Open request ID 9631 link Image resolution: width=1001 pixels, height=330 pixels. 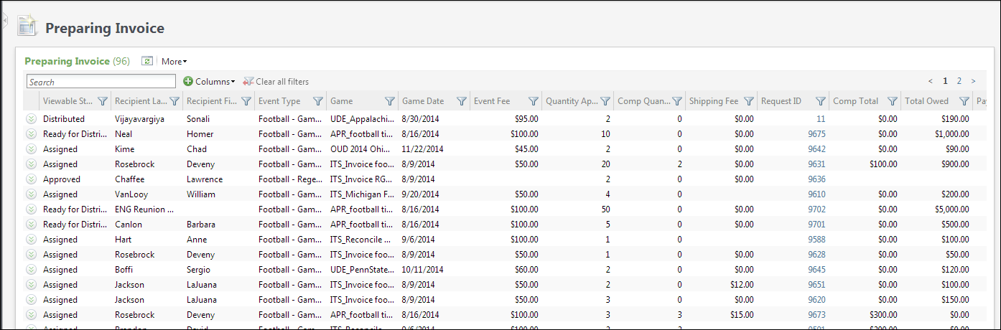tap(816, 164)
